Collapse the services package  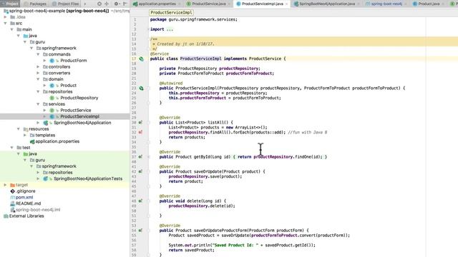click(x=38, y=104)
